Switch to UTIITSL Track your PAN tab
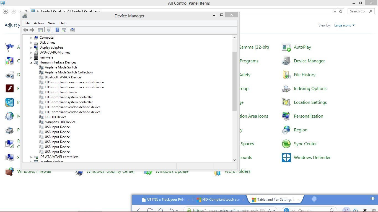Screen dimensions: 378x212 pyautogui.click(x=165, y=200)
